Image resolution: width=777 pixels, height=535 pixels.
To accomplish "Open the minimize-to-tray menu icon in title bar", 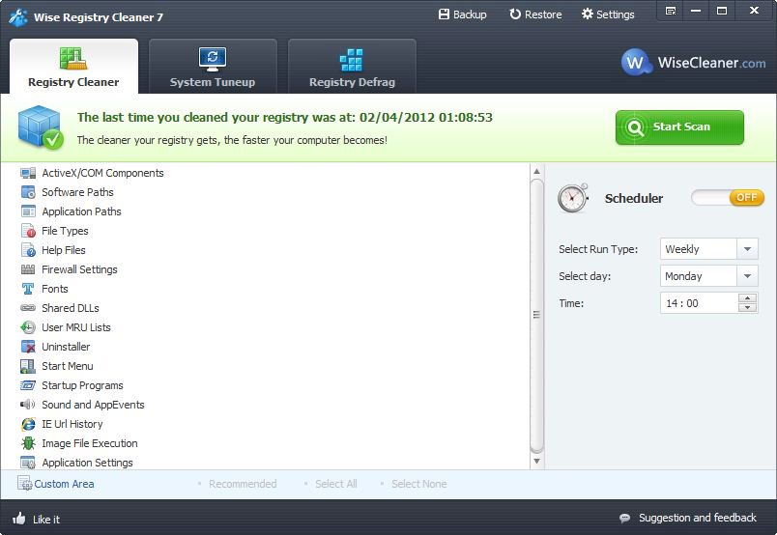I will 671,11.
